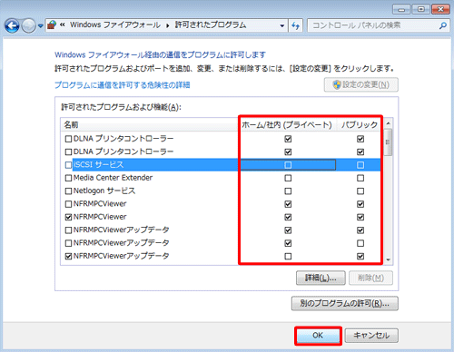Enable public network for Media Center Extender
The height and width of the screenshot is (352, 454).
pos(360,178)
